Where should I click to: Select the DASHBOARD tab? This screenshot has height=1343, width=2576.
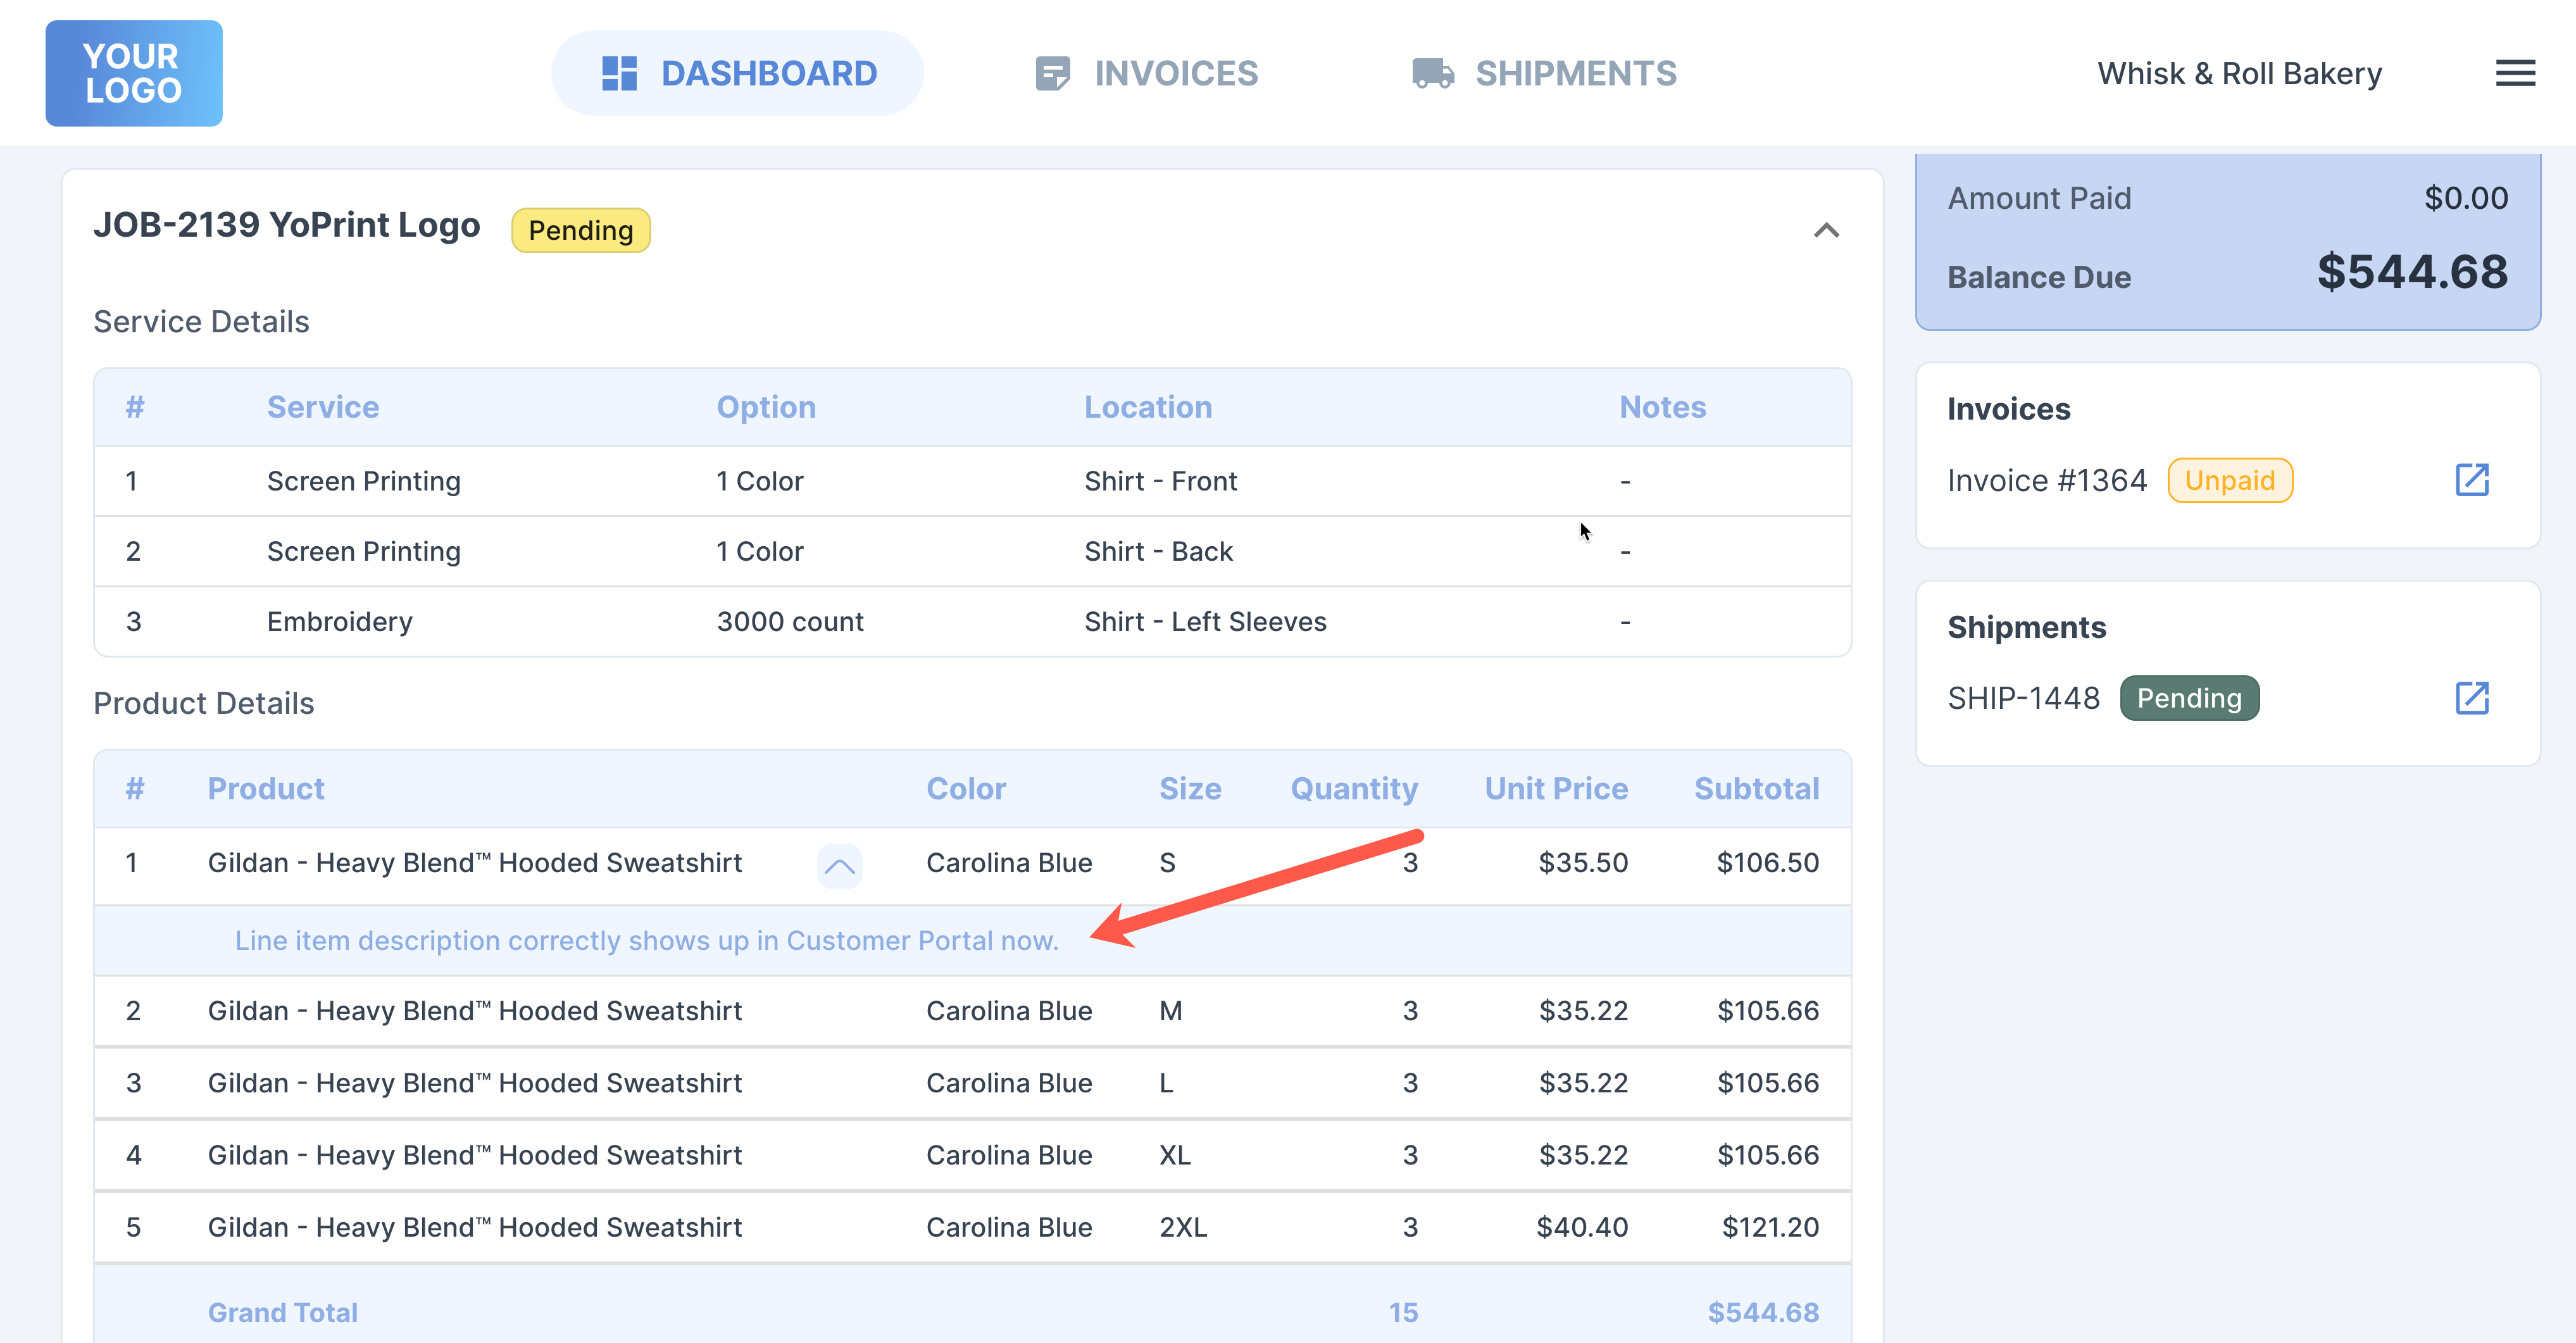pos(768,73)
